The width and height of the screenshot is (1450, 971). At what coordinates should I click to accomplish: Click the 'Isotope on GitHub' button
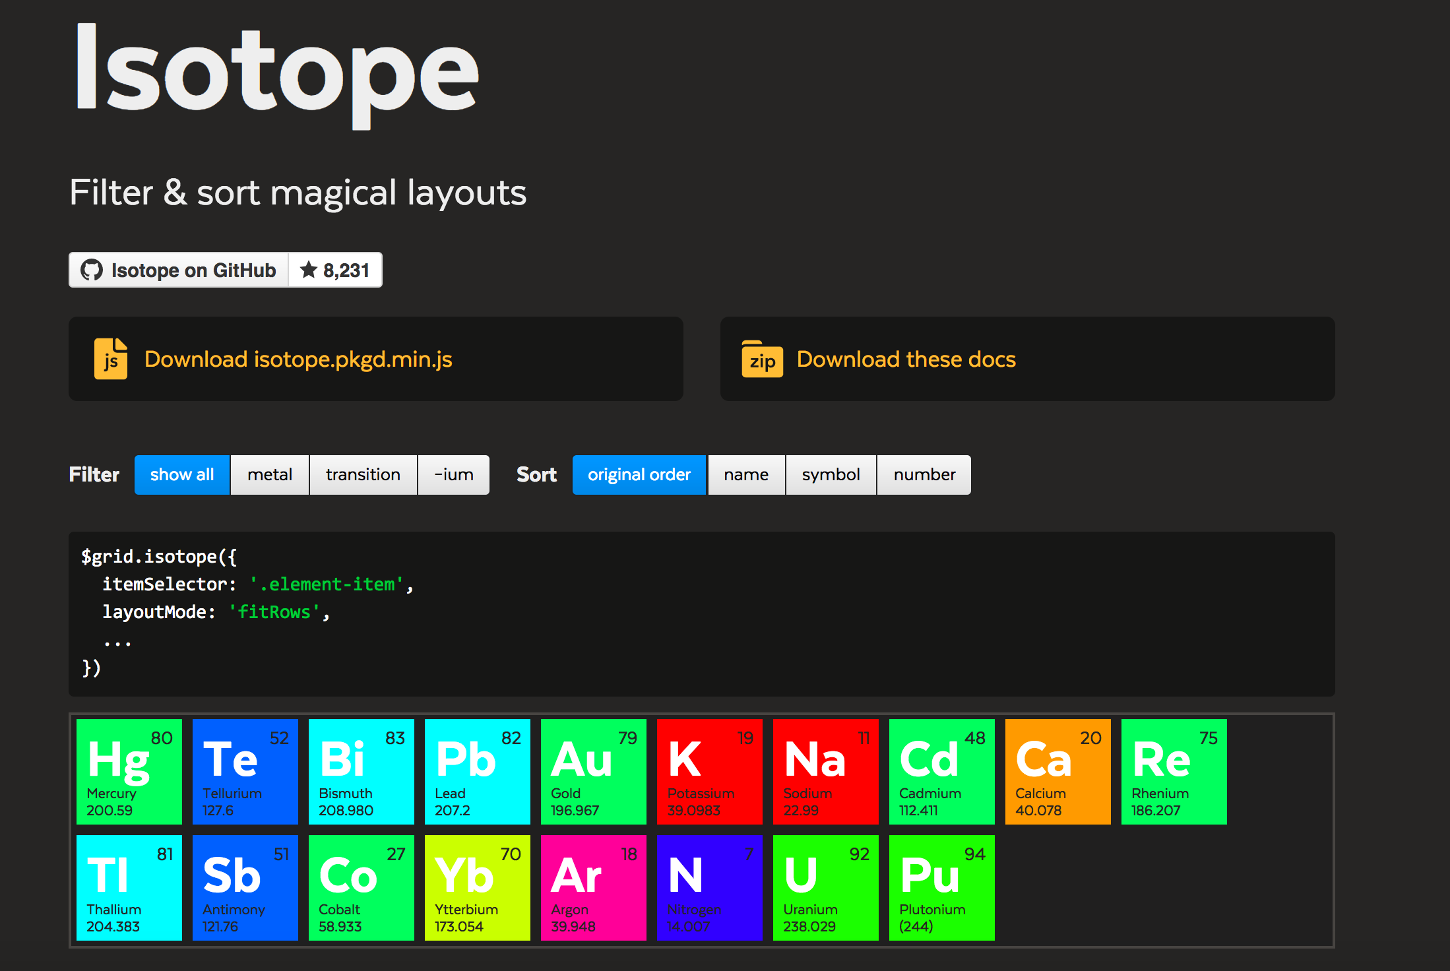coord(193,270)
